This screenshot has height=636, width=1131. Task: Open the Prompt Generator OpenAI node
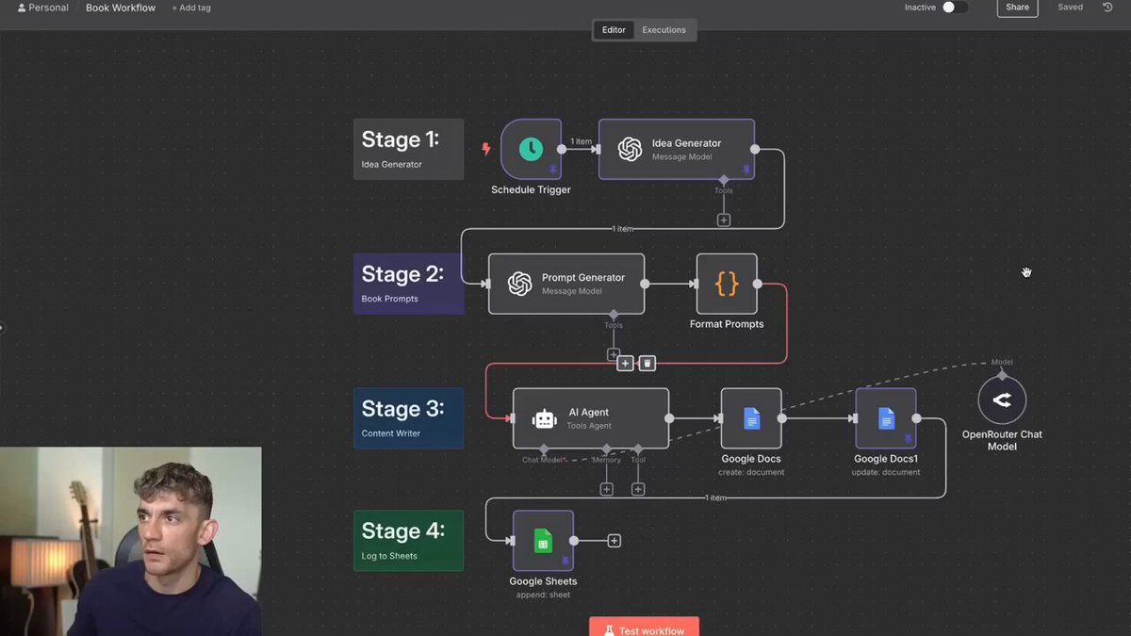tap(566, 284)
